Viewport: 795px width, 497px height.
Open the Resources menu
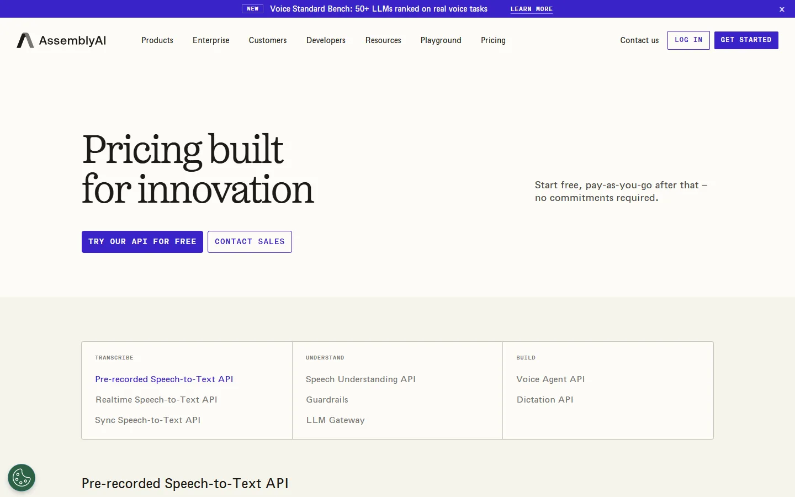click(x=383, y=40)
